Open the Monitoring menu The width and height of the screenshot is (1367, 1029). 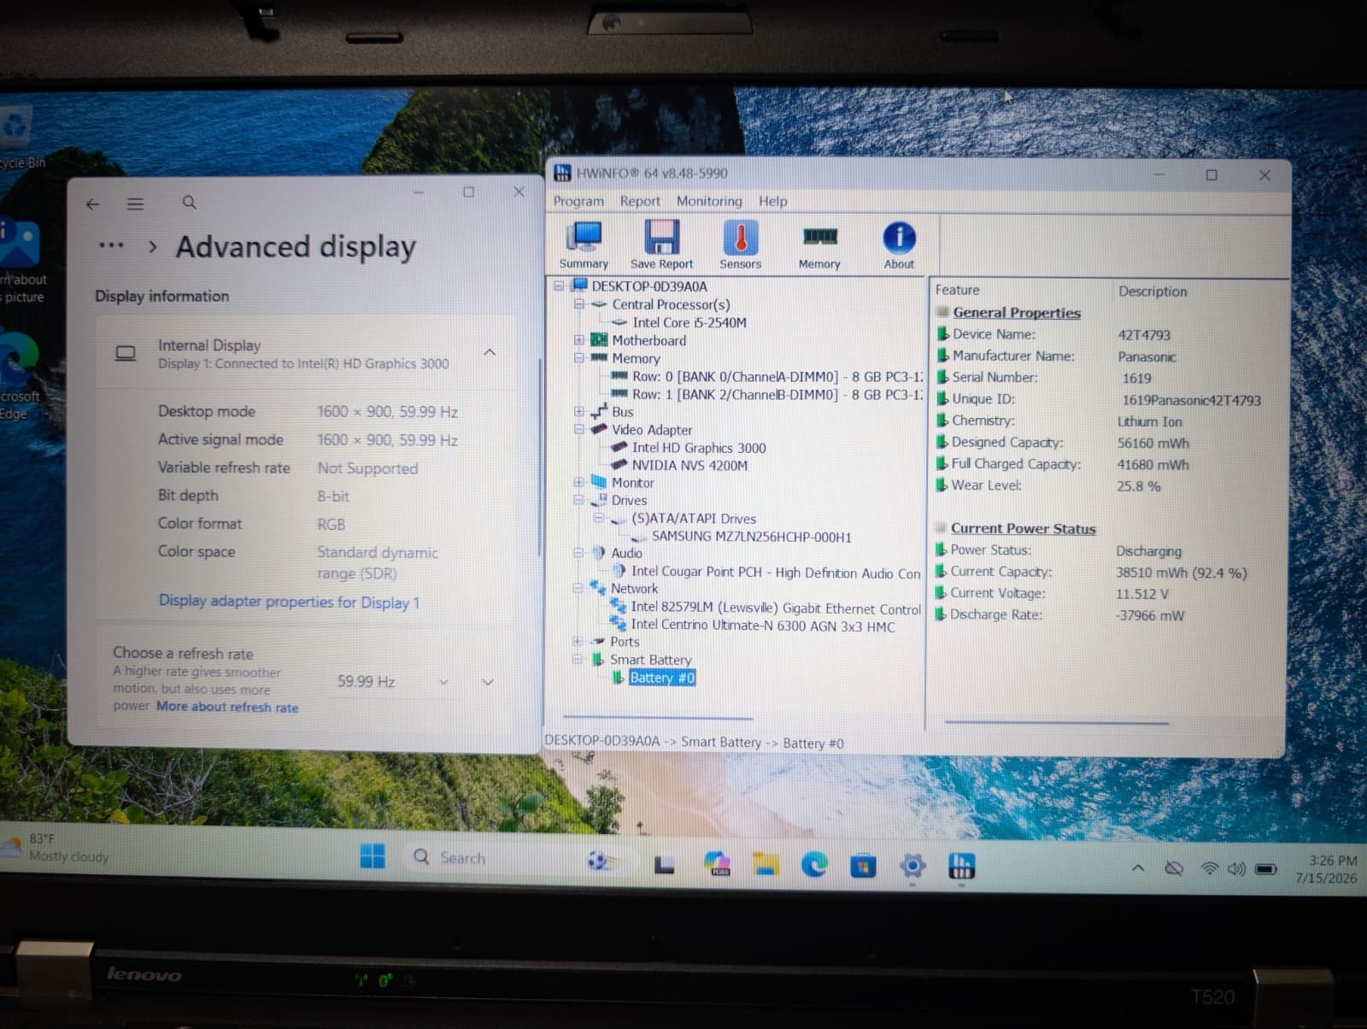pyautogui.click(x=709, y=201)
